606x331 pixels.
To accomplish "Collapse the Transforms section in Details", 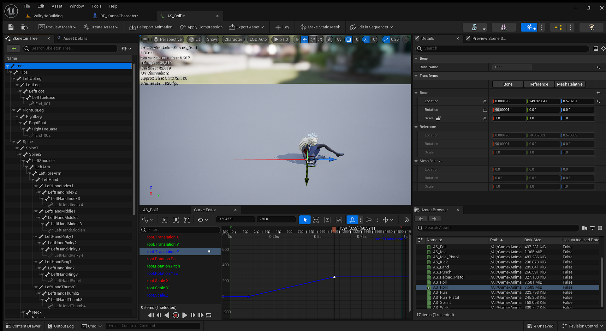I will pos(416,76).
